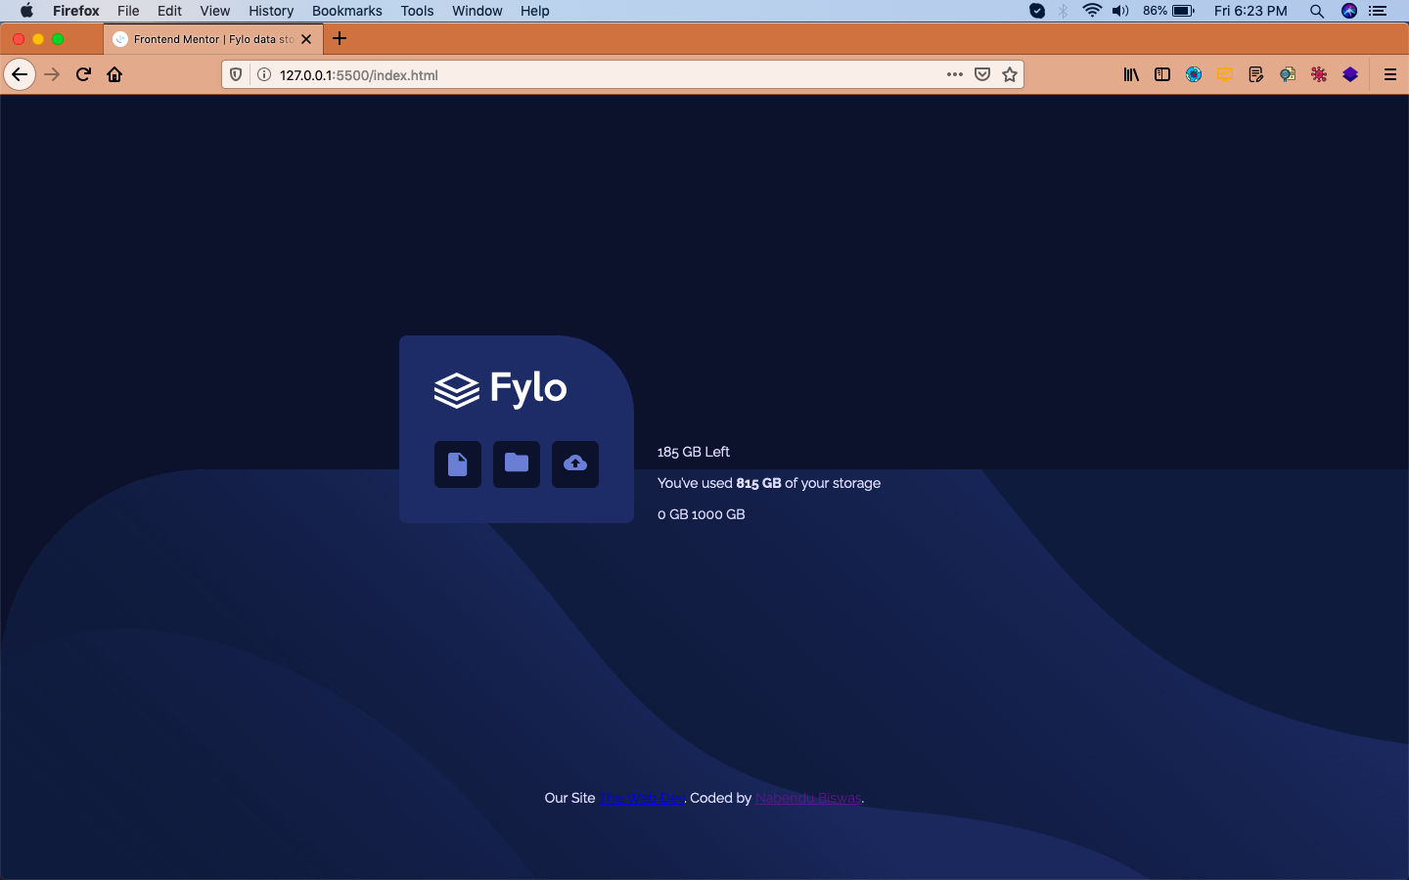Open the Help menu
This screenshot has width=1409, height=880.
(x=535, y=11)
